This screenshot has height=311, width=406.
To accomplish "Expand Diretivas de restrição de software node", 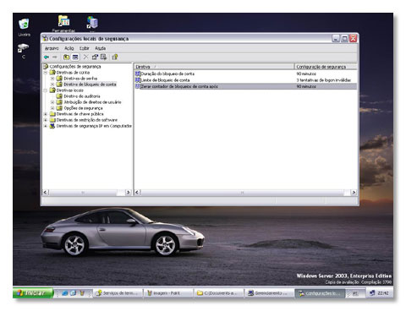I will (x=46, y=120).
